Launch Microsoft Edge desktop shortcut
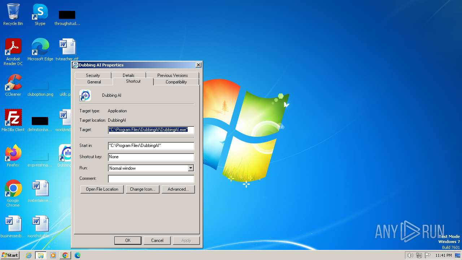 click(x=40, y=50)
